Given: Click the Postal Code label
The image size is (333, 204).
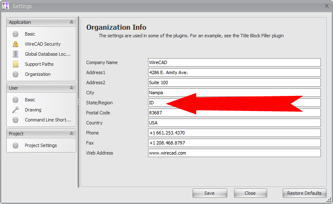Looking at the screenshot, I should [x=98, y=113].
